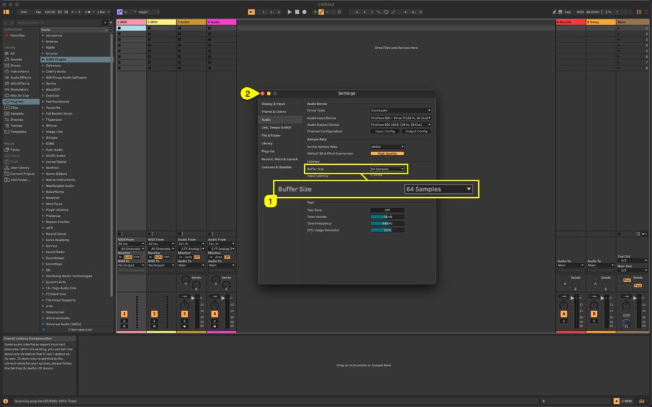The height and width of the screenshot is (407, 652).
Task: Activate Key mapping mode
Action: click(568, 11)
